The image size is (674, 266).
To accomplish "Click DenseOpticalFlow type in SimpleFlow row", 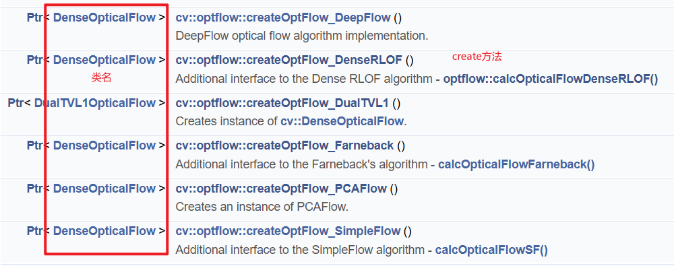I will [104, 231].
